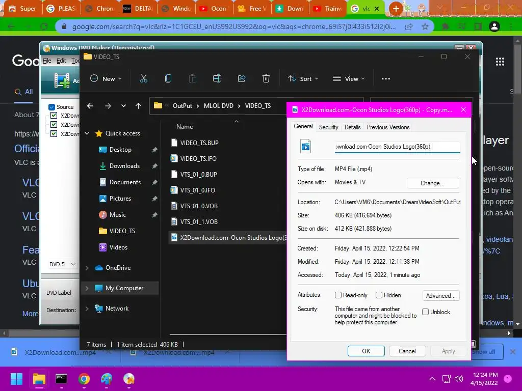Screen dimensions: 522x391
Task: Open the See more ellipsis menu in Explorer
Action: pyautogui.click(x=386, y=79)
